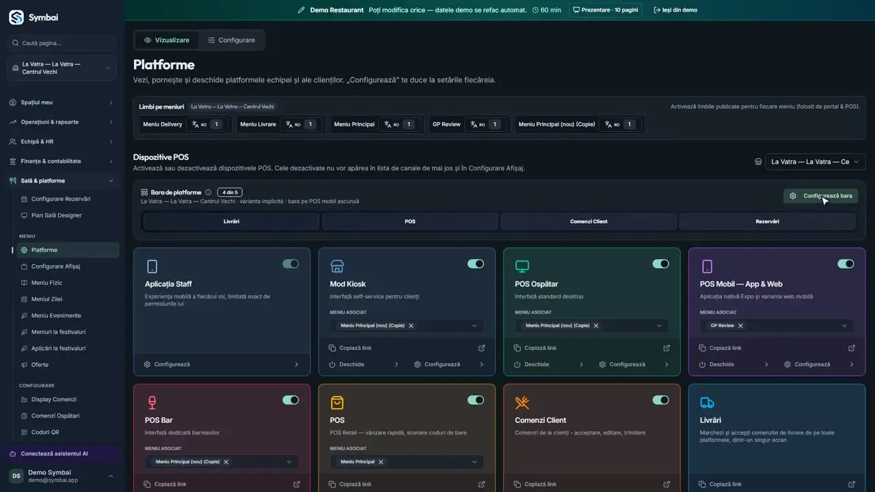Open the location dropdown in Dispozitive POS
875x492 pixels.
pos(816,162)
